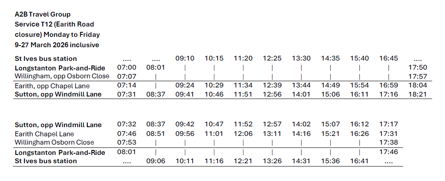Select the 9-27 March 2026 date text

tap(57, 45)
